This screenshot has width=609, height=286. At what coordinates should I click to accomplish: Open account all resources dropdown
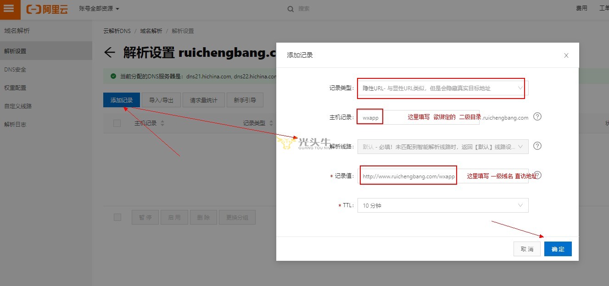click(x=99, y=9)
